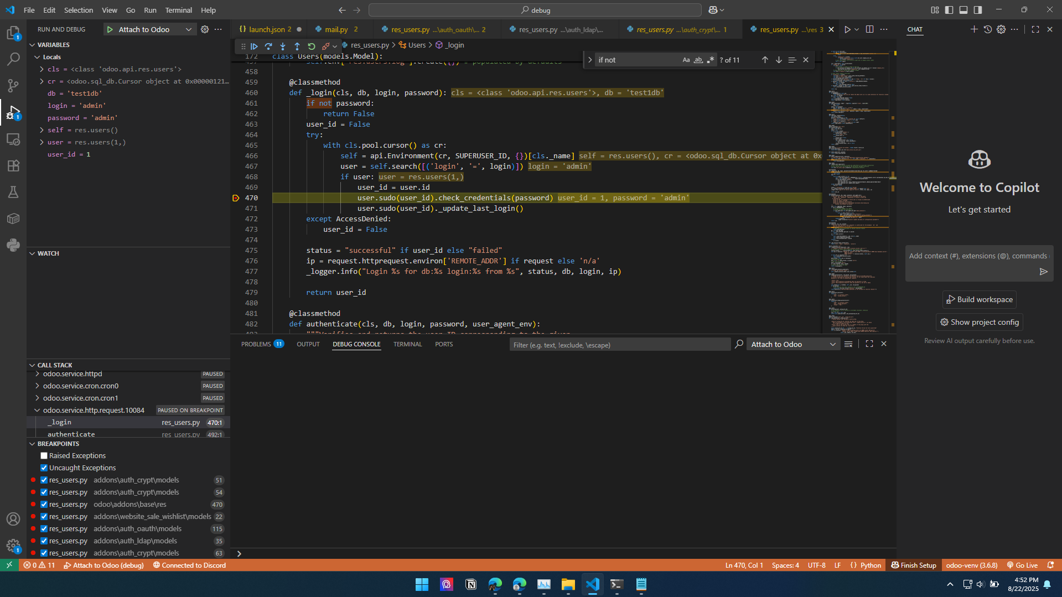Click the Restart debug session icon
Viewport: 1062px width, 597px height.
click(312, 46)
